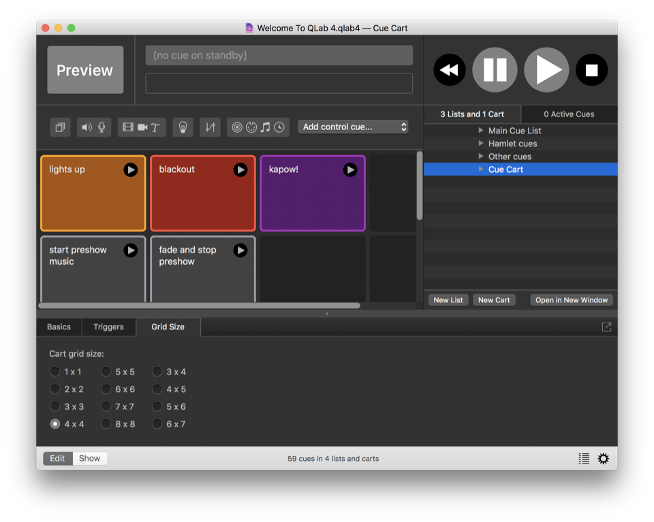654x522 pixels.
Task: Add a Video cue with the filmstrip icon
Action: click(127, 127)
